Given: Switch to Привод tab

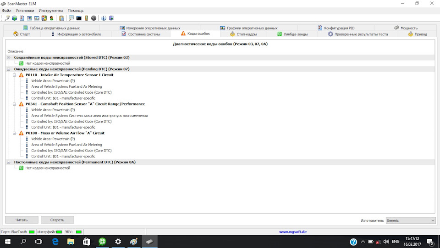Looking at the screenshot, I should click(x=417, y=34).
